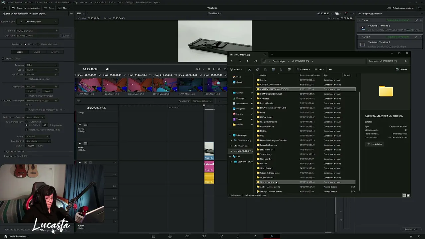This screenshot has height=239, width=425.
Task: Click the Buscar location button
Action: [66, 36]
